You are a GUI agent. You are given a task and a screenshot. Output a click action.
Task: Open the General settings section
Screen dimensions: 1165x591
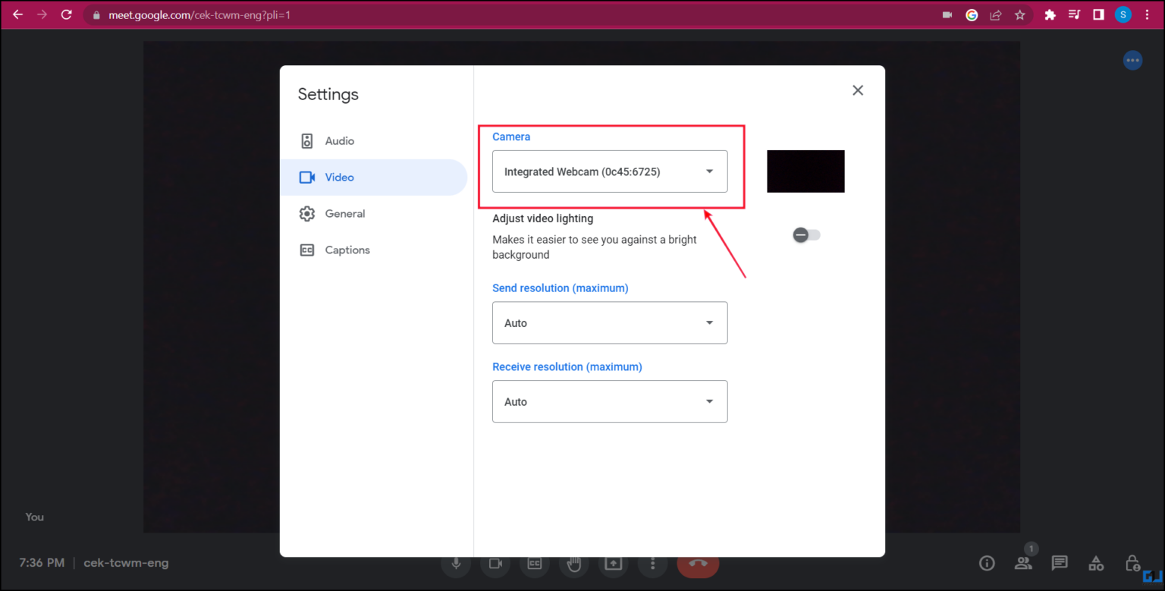(x=345, y=213)
